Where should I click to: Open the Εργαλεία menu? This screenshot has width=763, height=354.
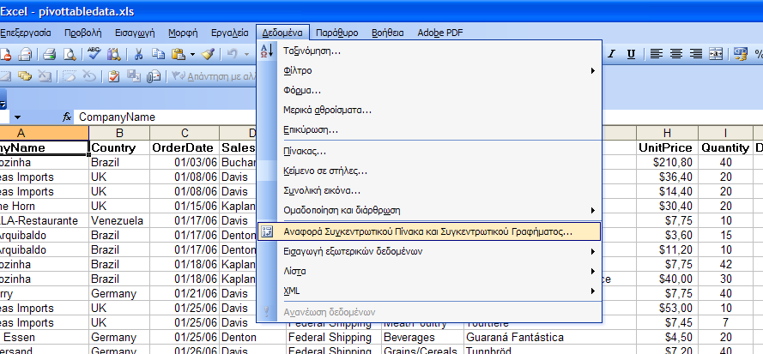[x=230, y=33]
